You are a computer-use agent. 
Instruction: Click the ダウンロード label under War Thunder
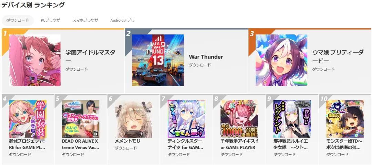pos(200,65)
